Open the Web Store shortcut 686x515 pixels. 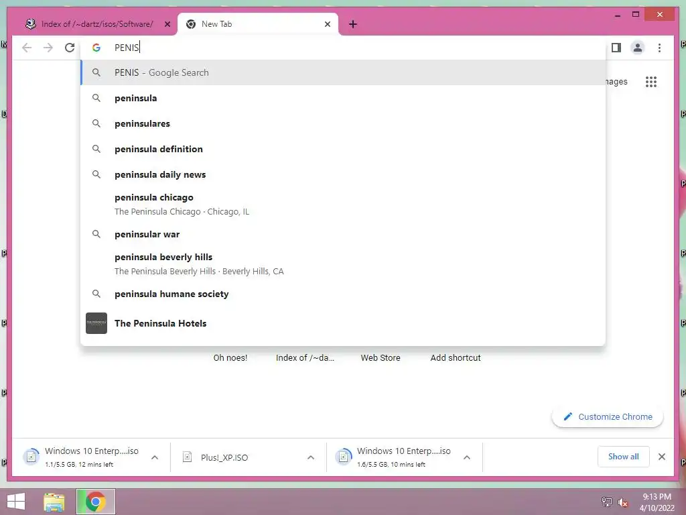pos(381,358)
